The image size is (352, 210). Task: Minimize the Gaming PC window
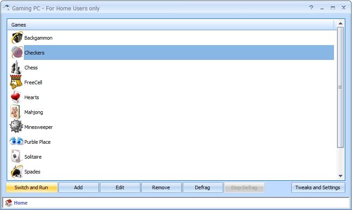(x=322, y=8)
